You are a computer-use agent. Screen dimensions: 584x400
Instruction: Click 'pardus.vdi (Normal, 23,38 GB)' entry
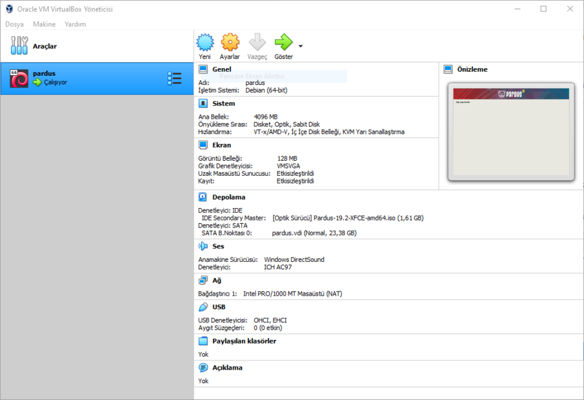click(314, 233)
